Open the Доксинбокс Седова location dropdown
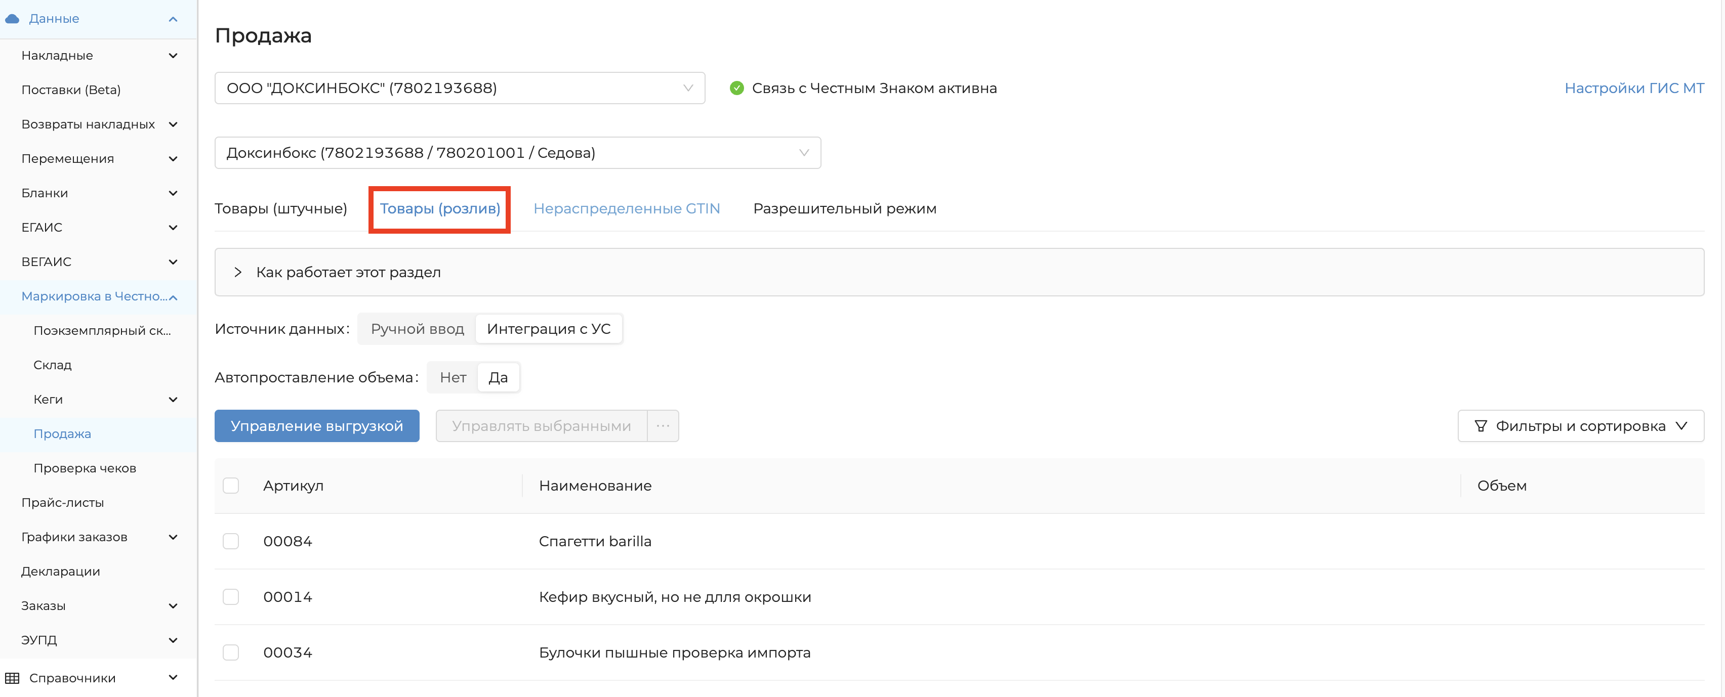 click(517, 153)
